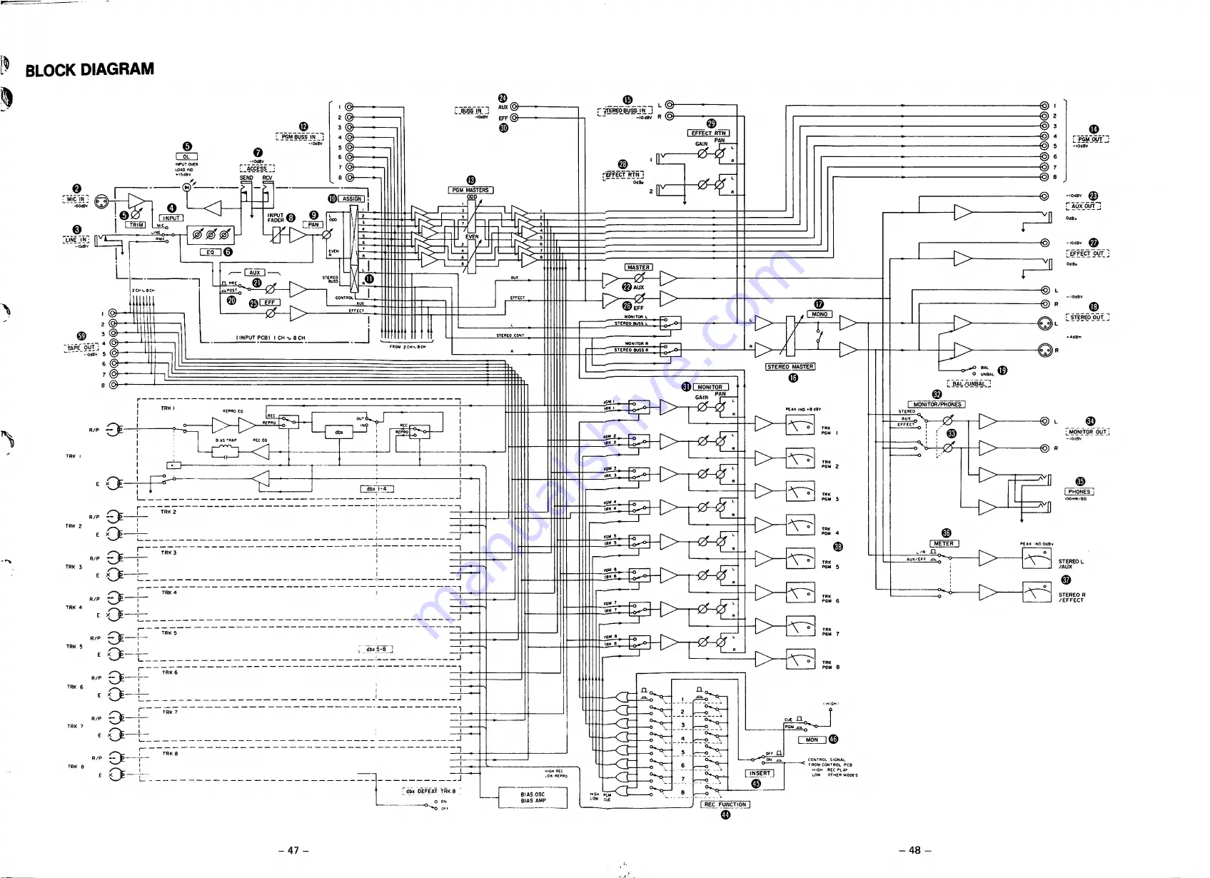Click the TRK 1 R/P head symbol

tap(114, 430)
